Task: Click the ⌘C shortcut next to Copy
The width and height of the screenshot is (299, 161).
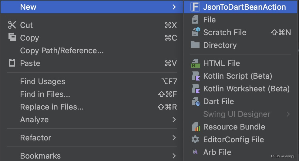Action: (x=171, y=38)
